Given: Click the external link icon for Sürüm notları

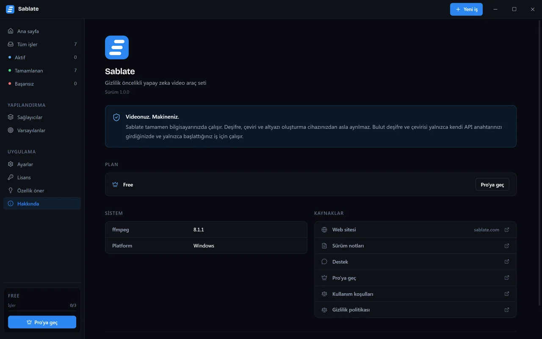Looking at the screenshot, I should [x=507, y=246].
